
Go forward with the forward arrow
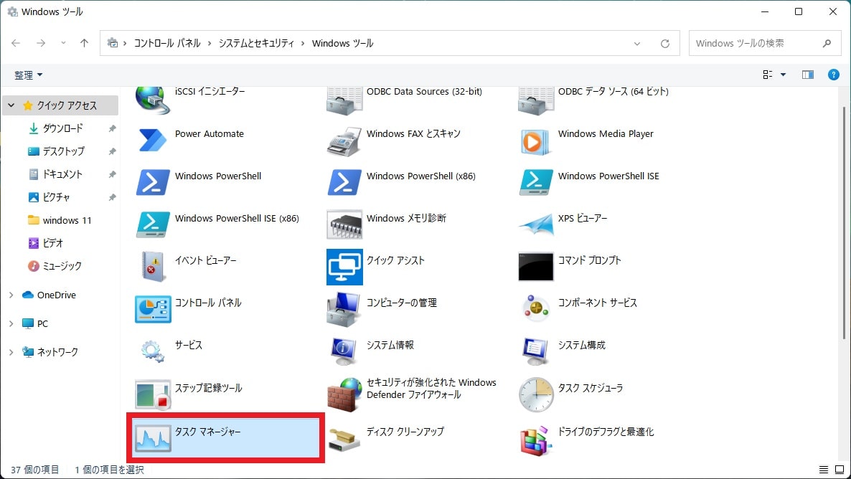(41, 43)
